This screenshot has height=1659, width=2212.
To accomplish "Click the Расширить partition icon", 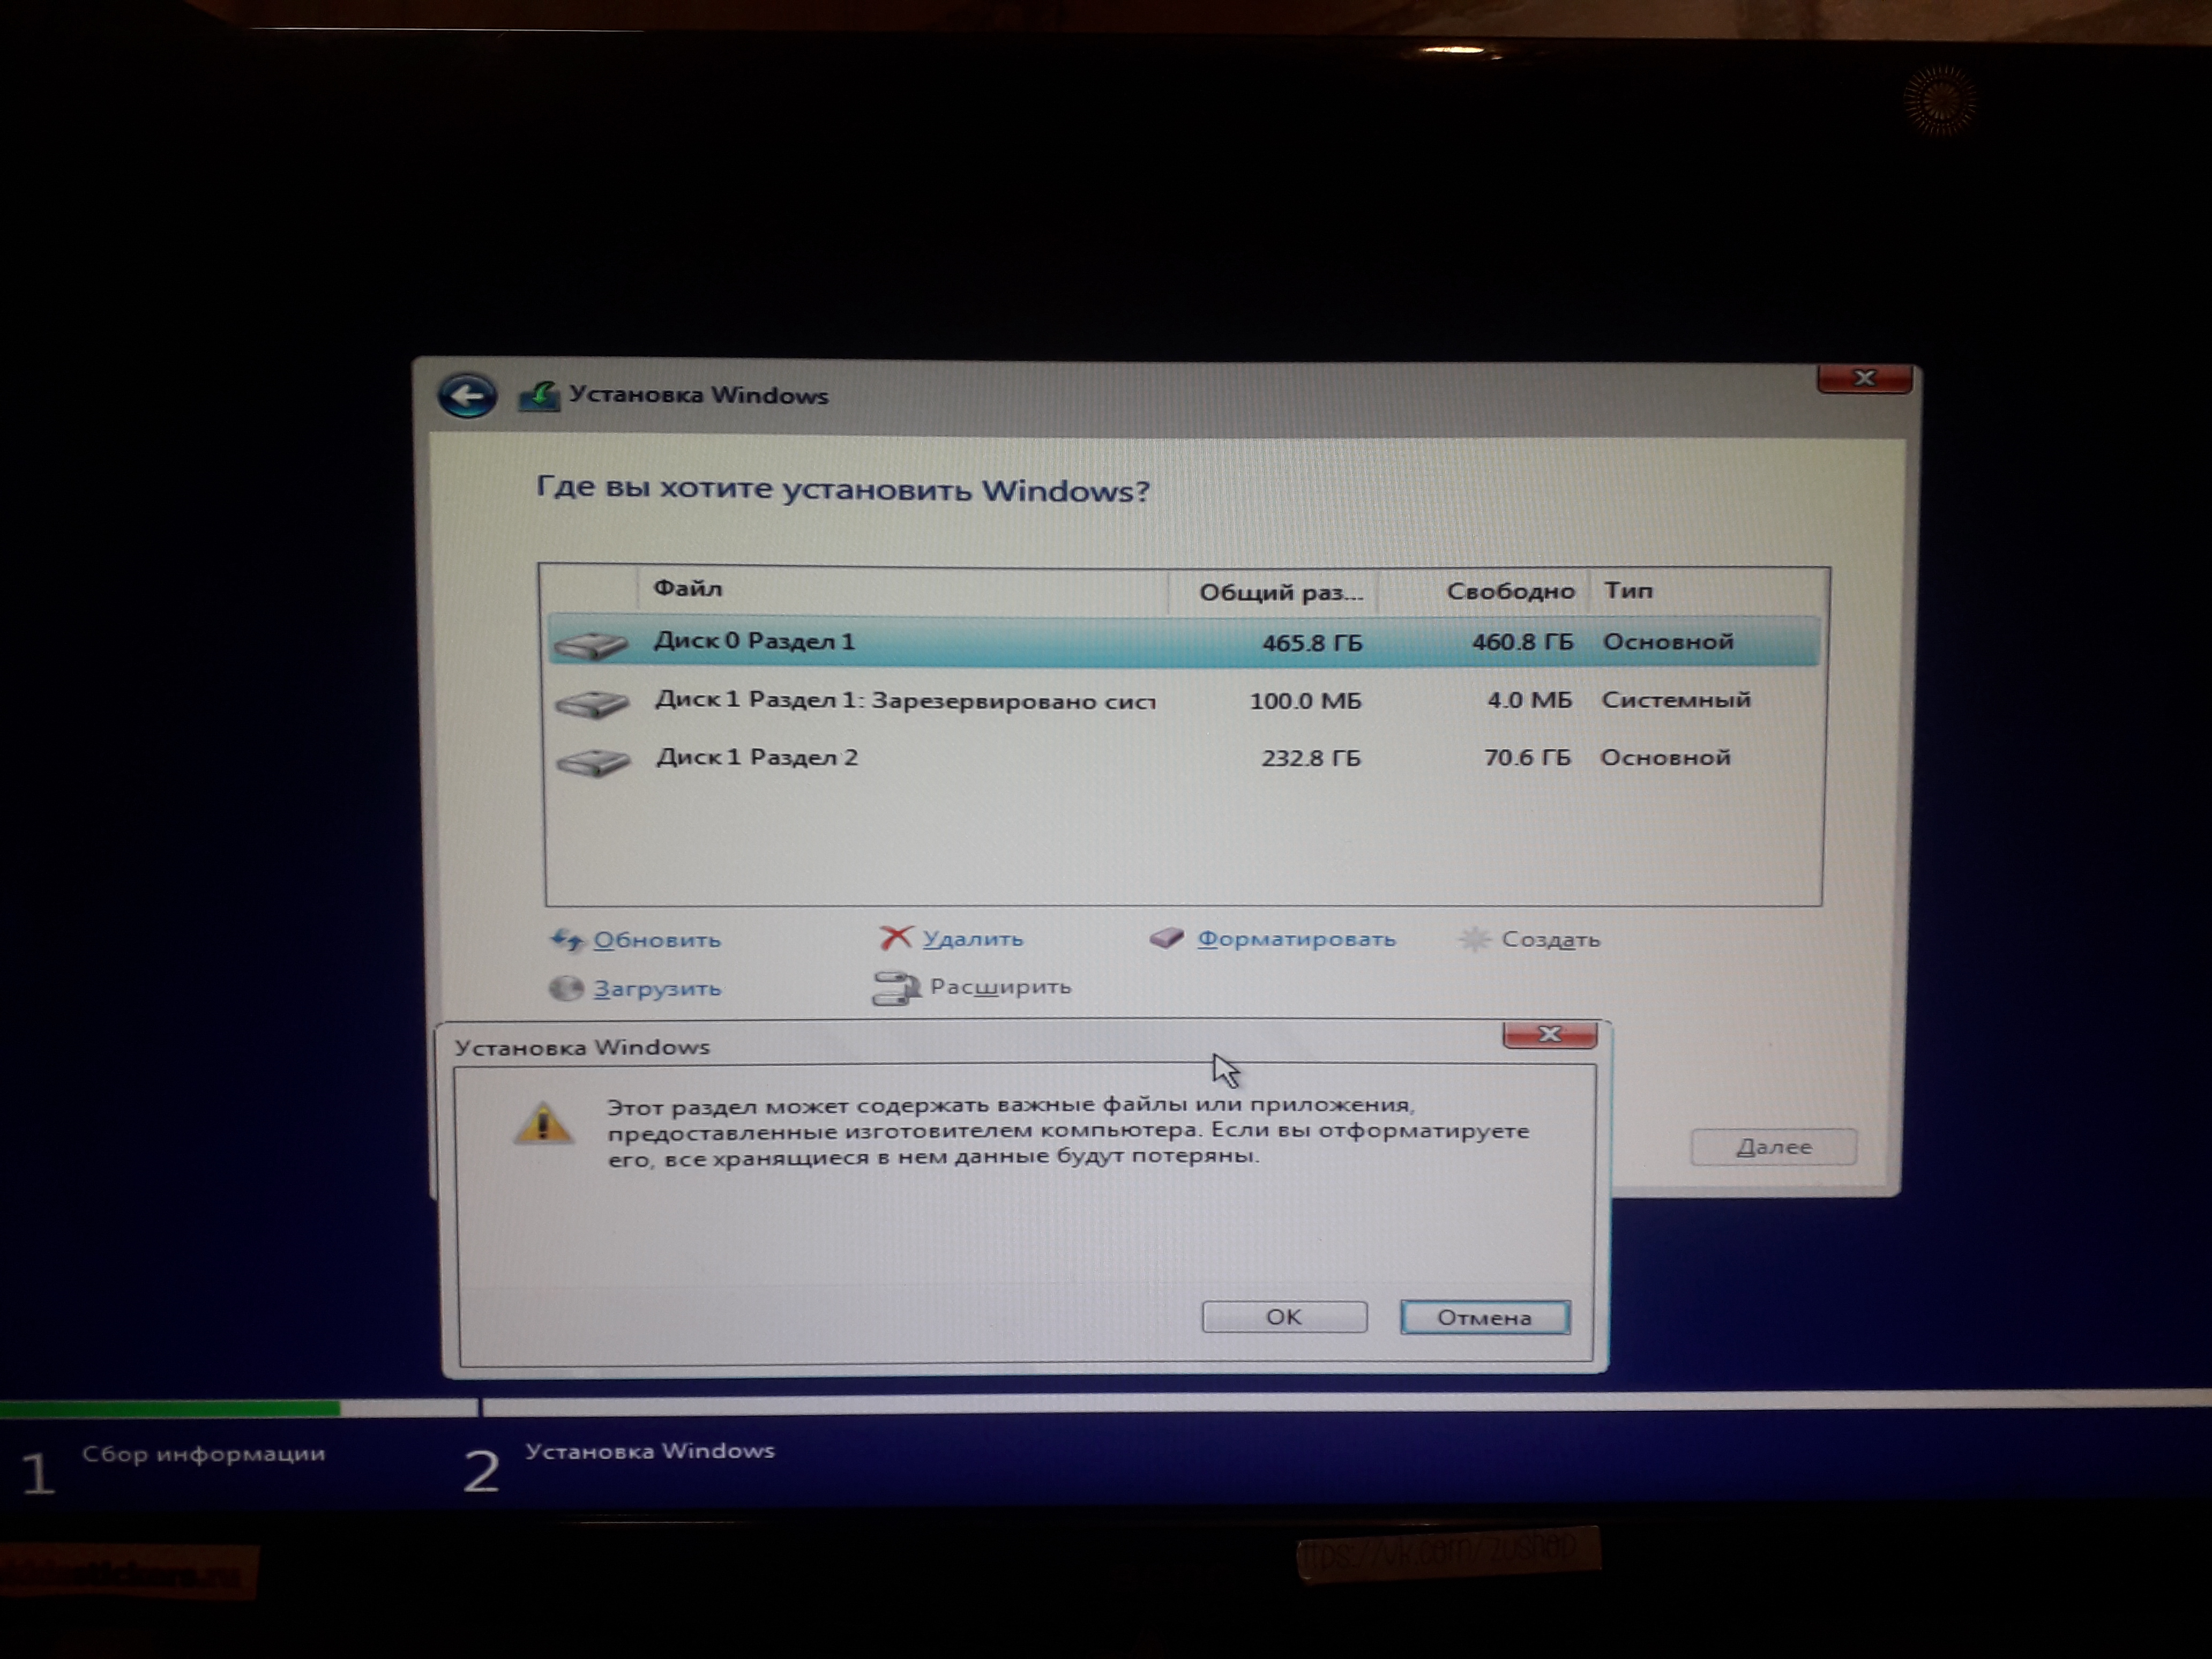I will pyautogui.click(x=896, y=987).
